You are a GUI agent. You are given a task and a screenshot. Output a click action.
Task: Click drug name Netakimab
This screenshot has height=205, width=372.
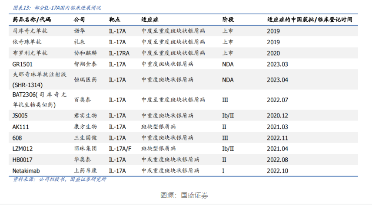26,171
